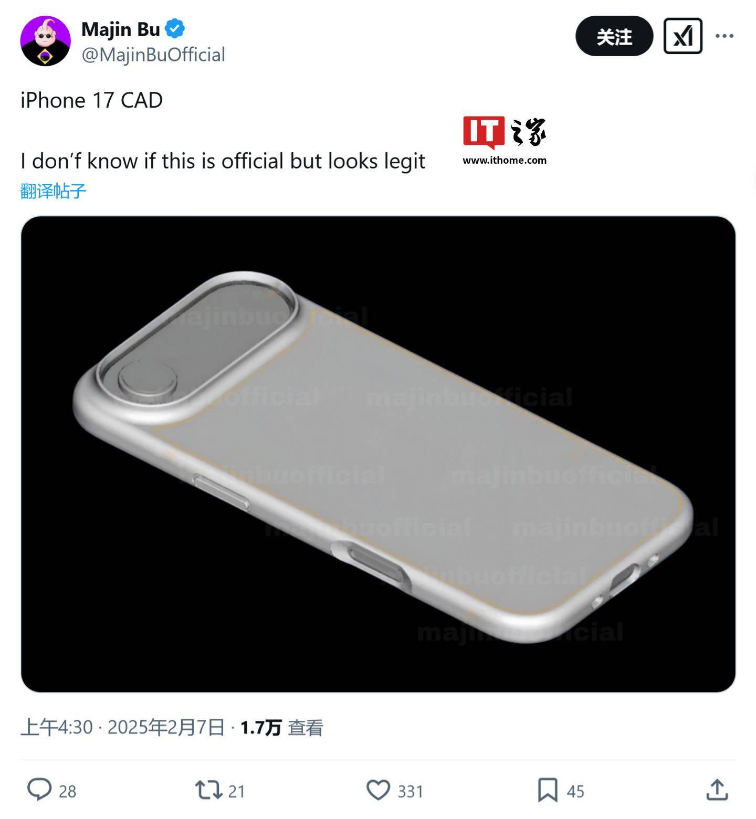The image size is (756, 819).
Task: Open Majin Bu's profile avatar
Action: pos(45,41)
